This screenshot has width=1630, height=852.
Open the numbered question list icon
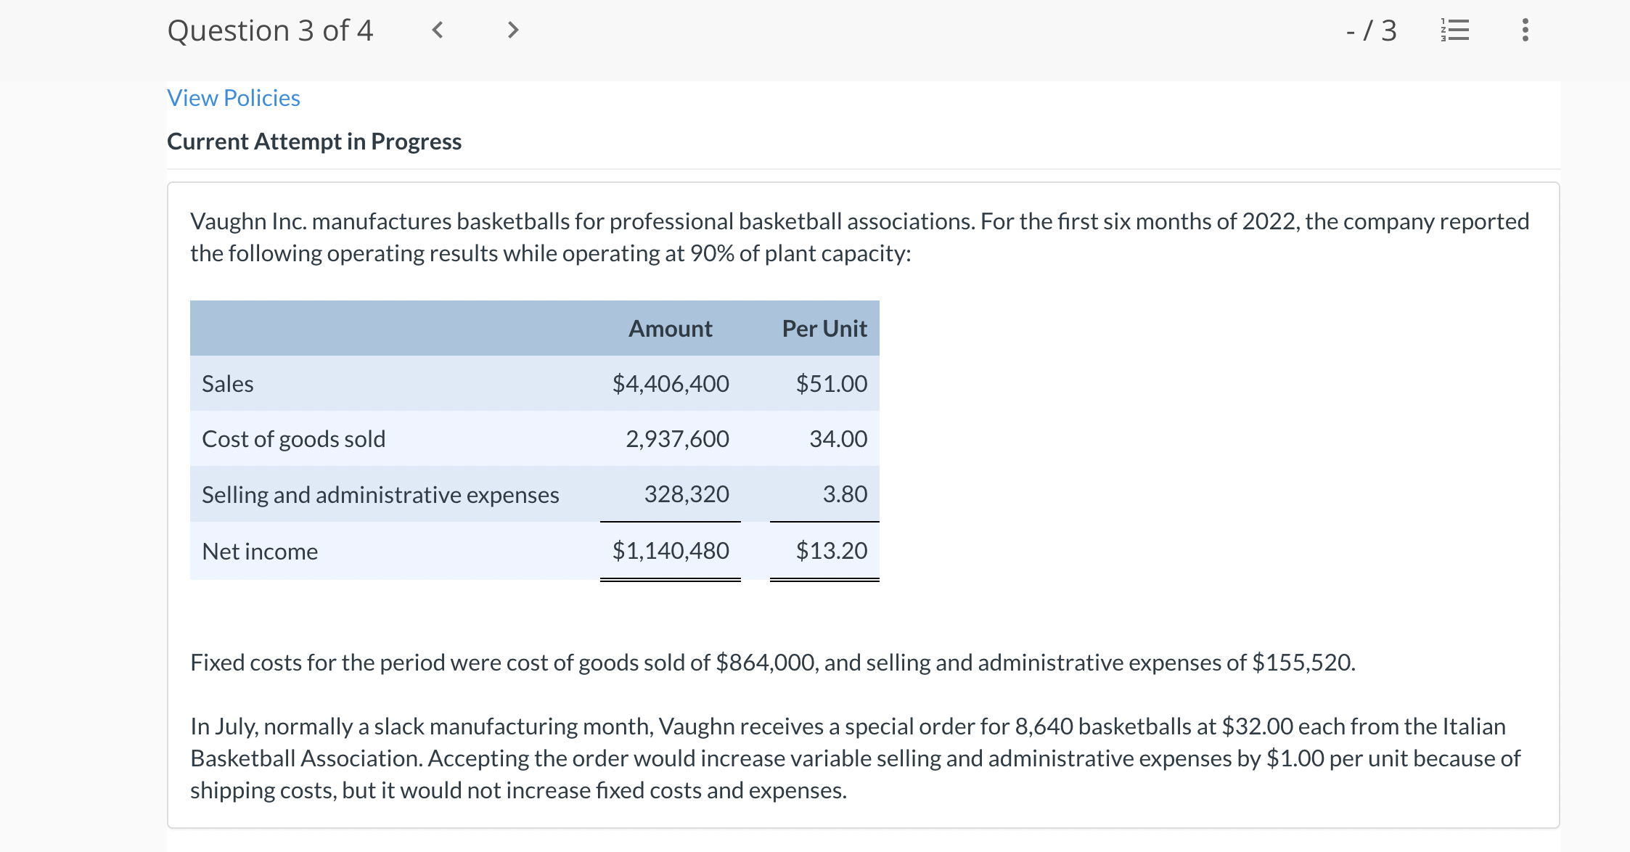point(1456,30)
